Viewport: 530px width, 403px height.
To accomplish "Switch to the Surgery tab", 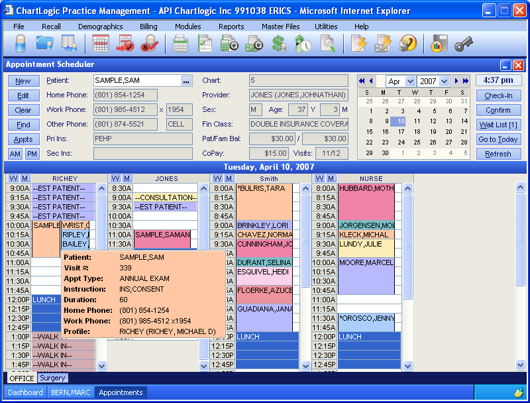I will (x=52, y=378).
